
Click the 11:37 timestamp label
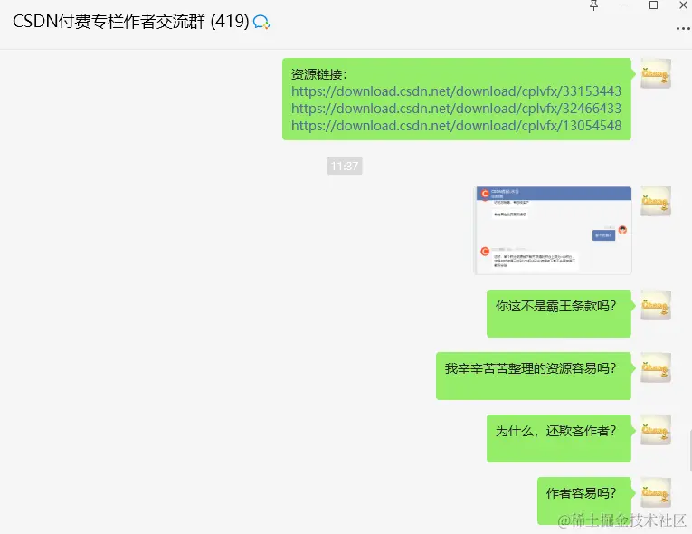click(x=345, y=166)
